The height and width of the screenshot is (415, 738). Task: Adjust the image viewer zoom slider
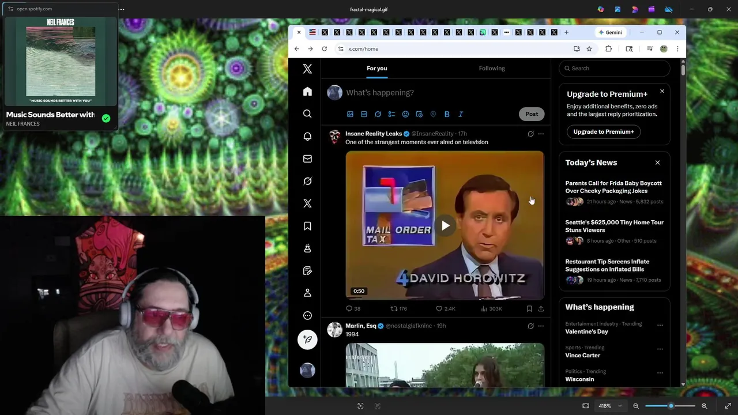click(670, 406)
